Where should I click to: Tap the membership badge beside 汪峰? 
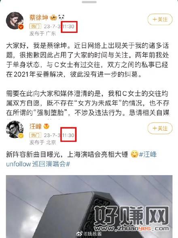[x=47, y=126]
